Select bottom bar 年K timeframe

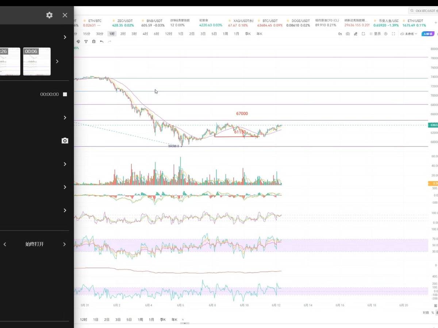click(x=174, y=320)
